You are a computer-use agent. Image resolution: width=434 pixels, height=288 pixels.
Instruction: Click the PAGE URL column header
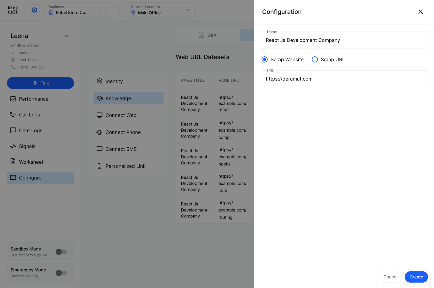pyautogui.click(x=229, y=80)
